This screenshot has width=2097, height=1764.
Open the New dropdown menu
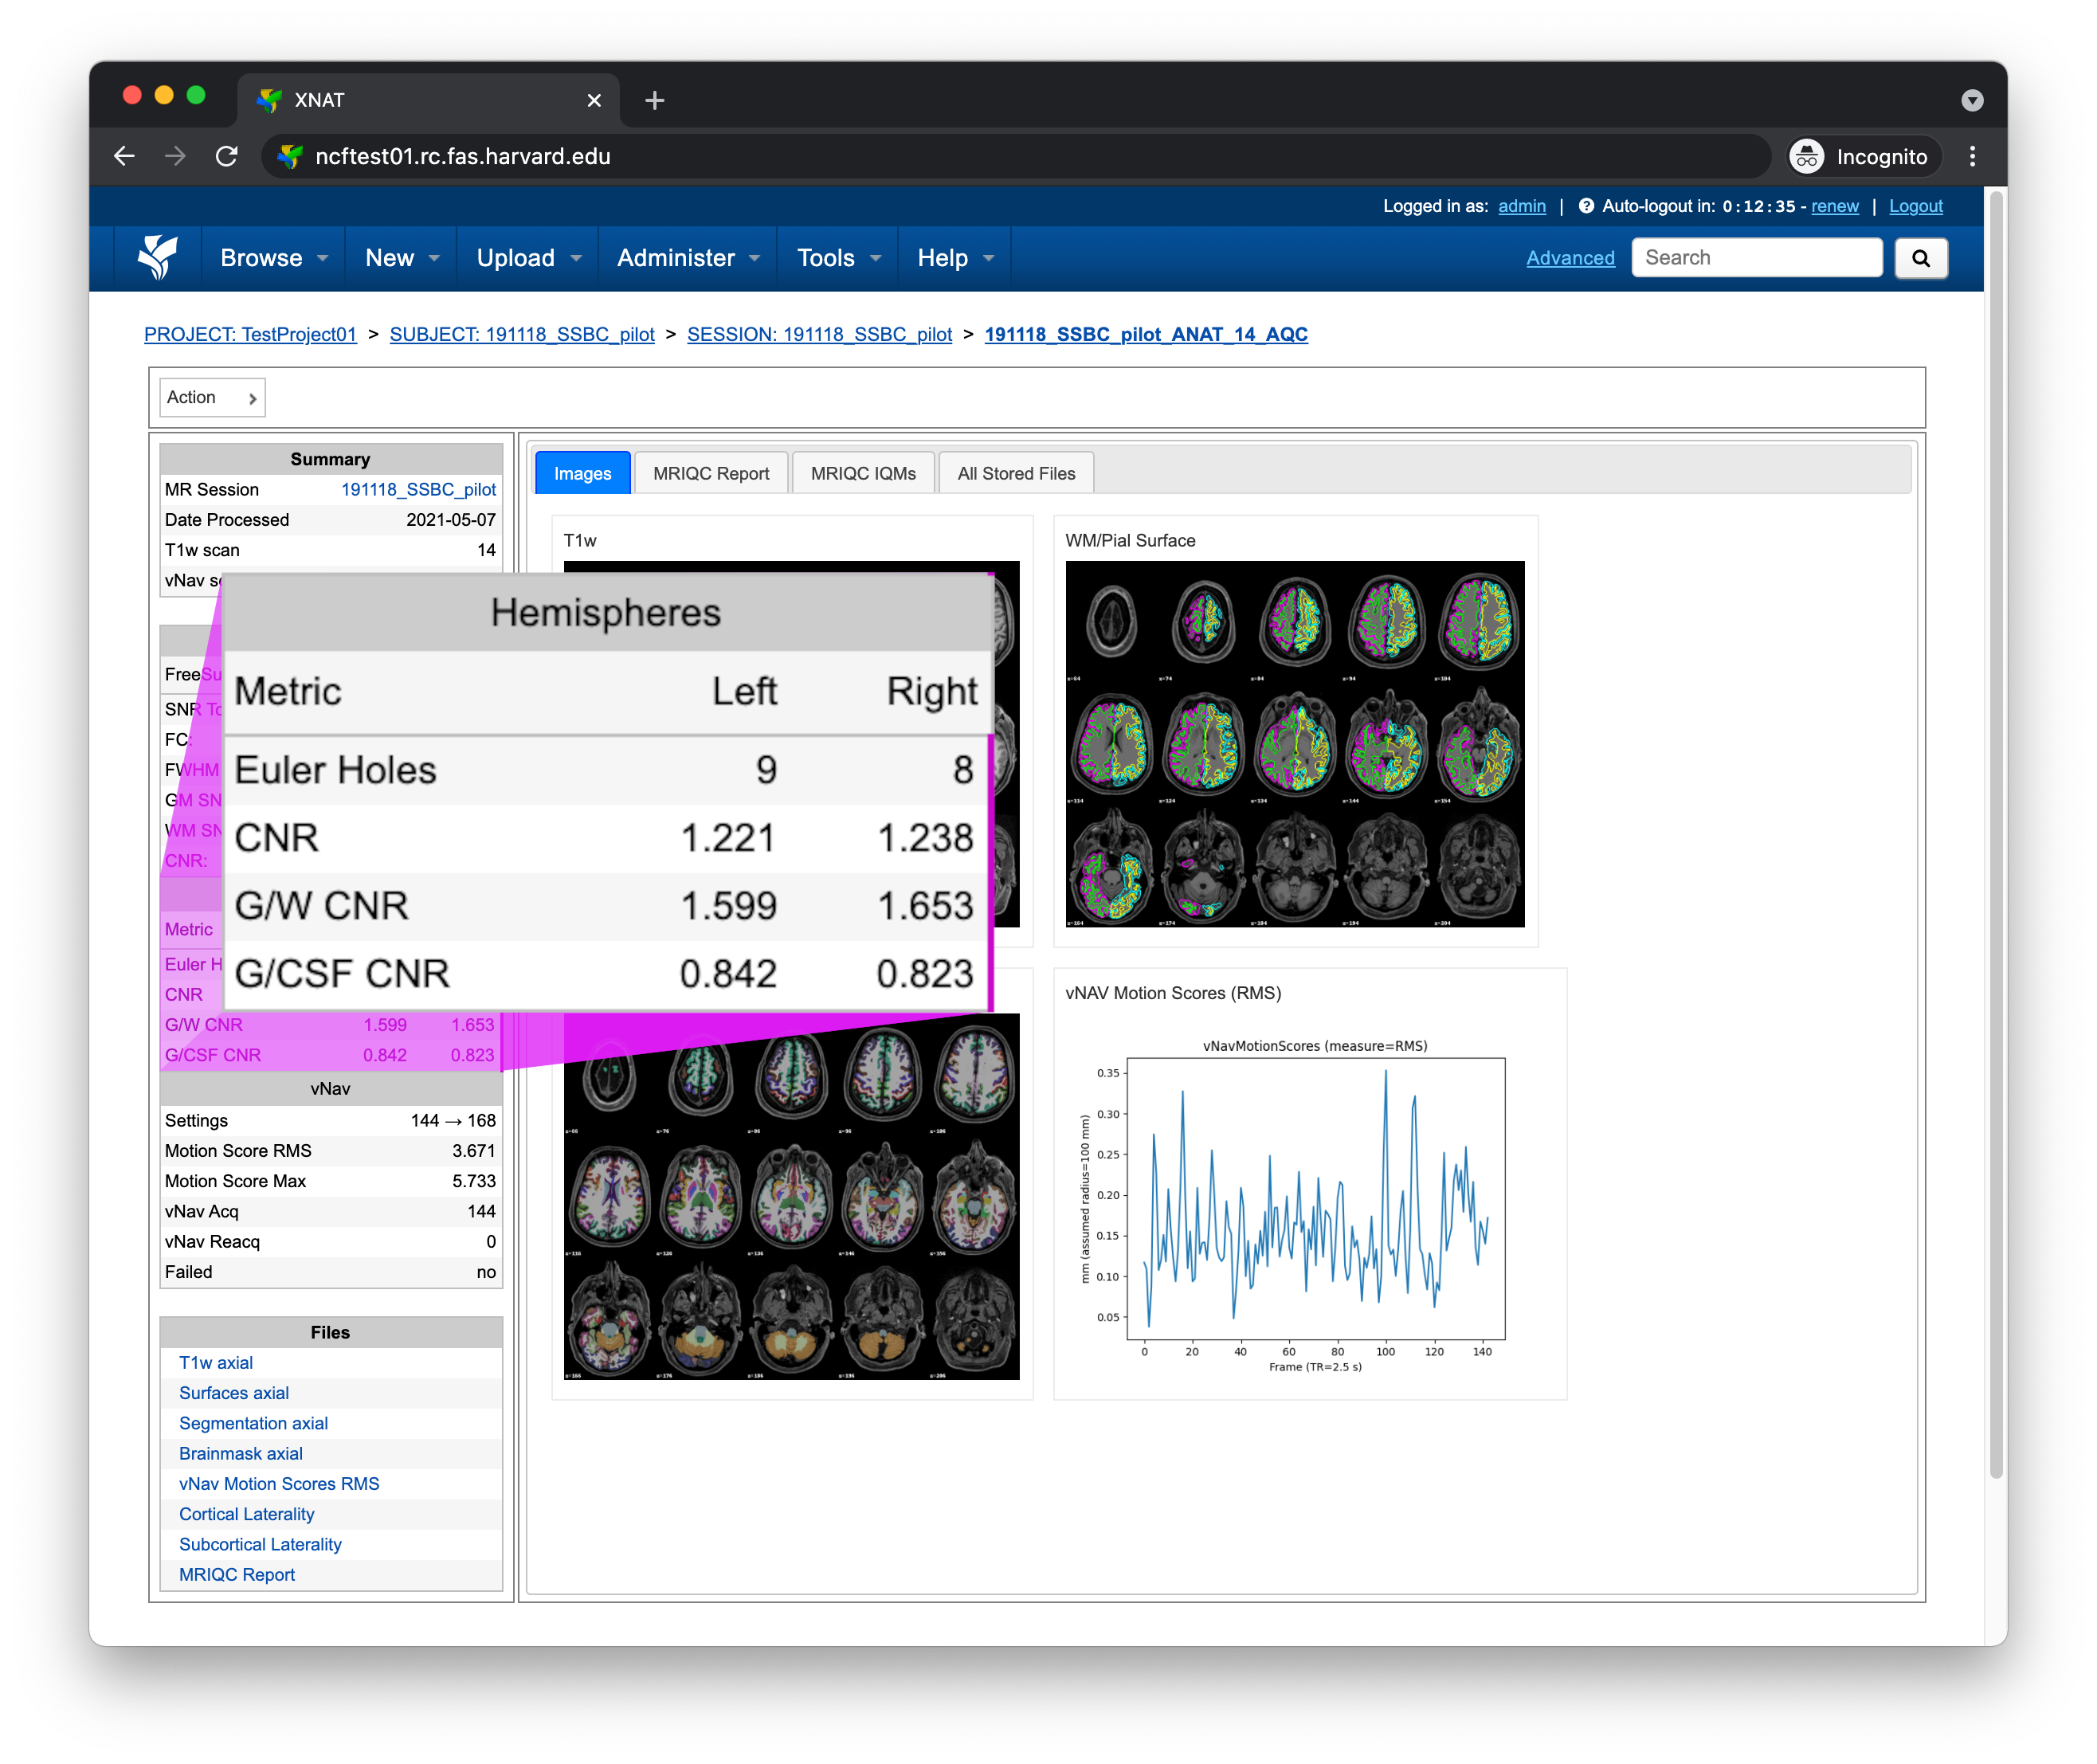point(402,258)
